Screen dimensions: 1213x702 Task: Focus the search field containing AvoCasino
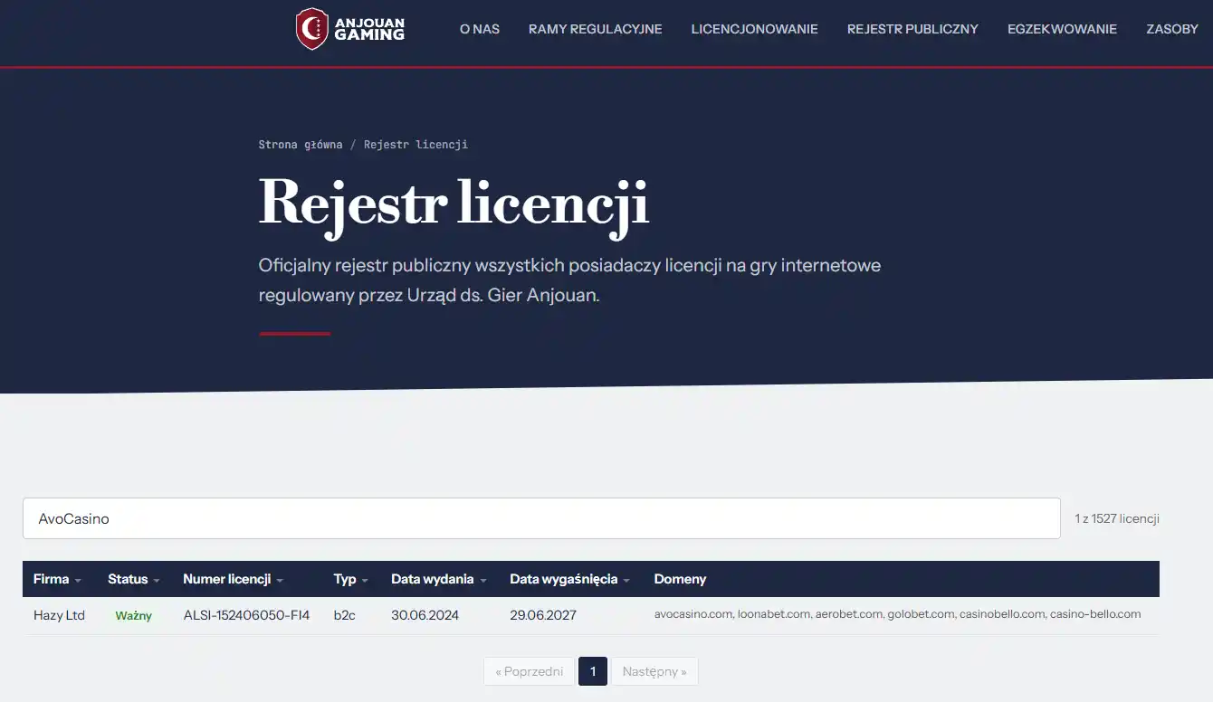[541, 518]
